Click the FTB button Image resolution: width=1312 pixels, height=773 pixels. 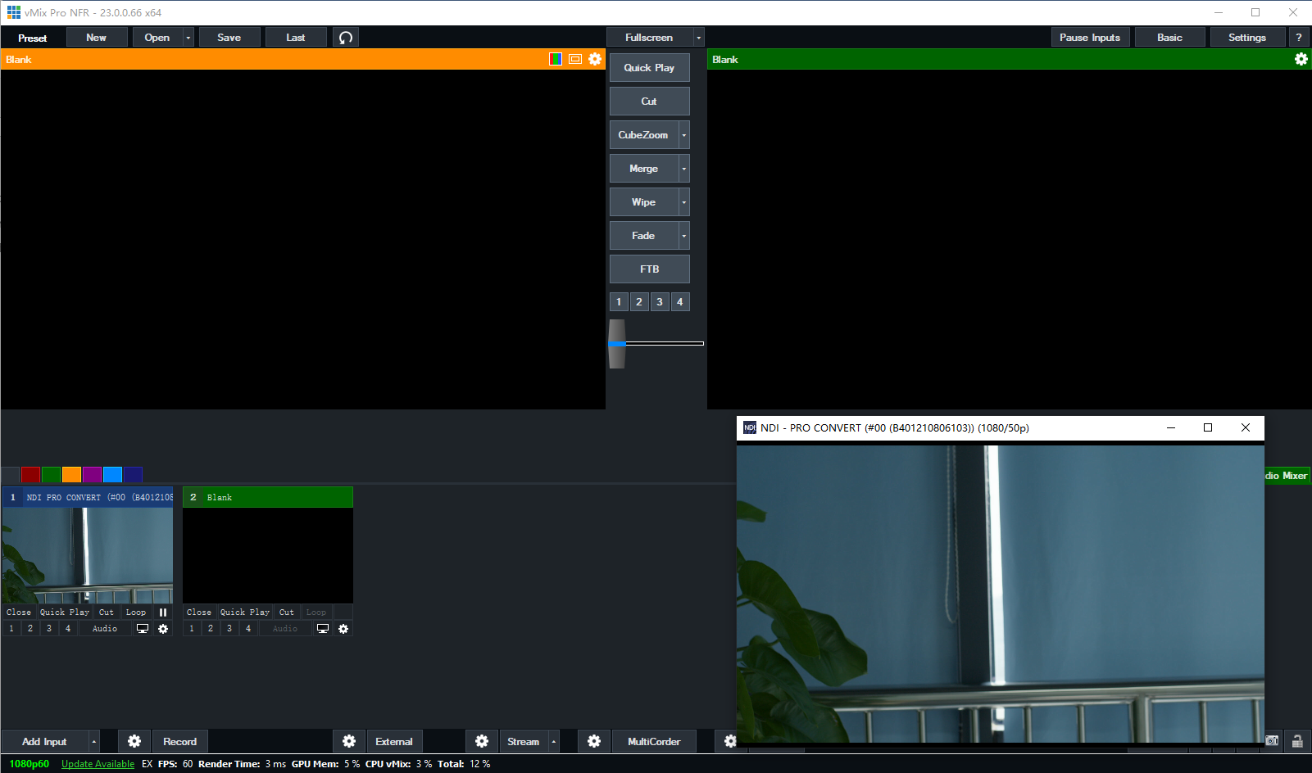649,269
